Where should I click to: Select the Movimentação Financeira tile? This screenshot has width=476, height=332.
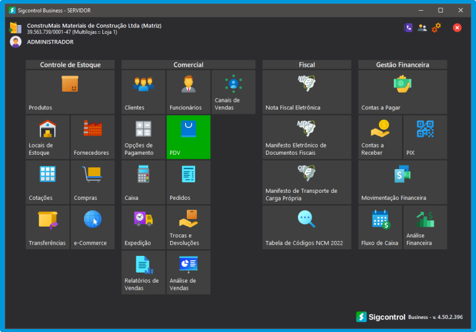pos(402,182)
